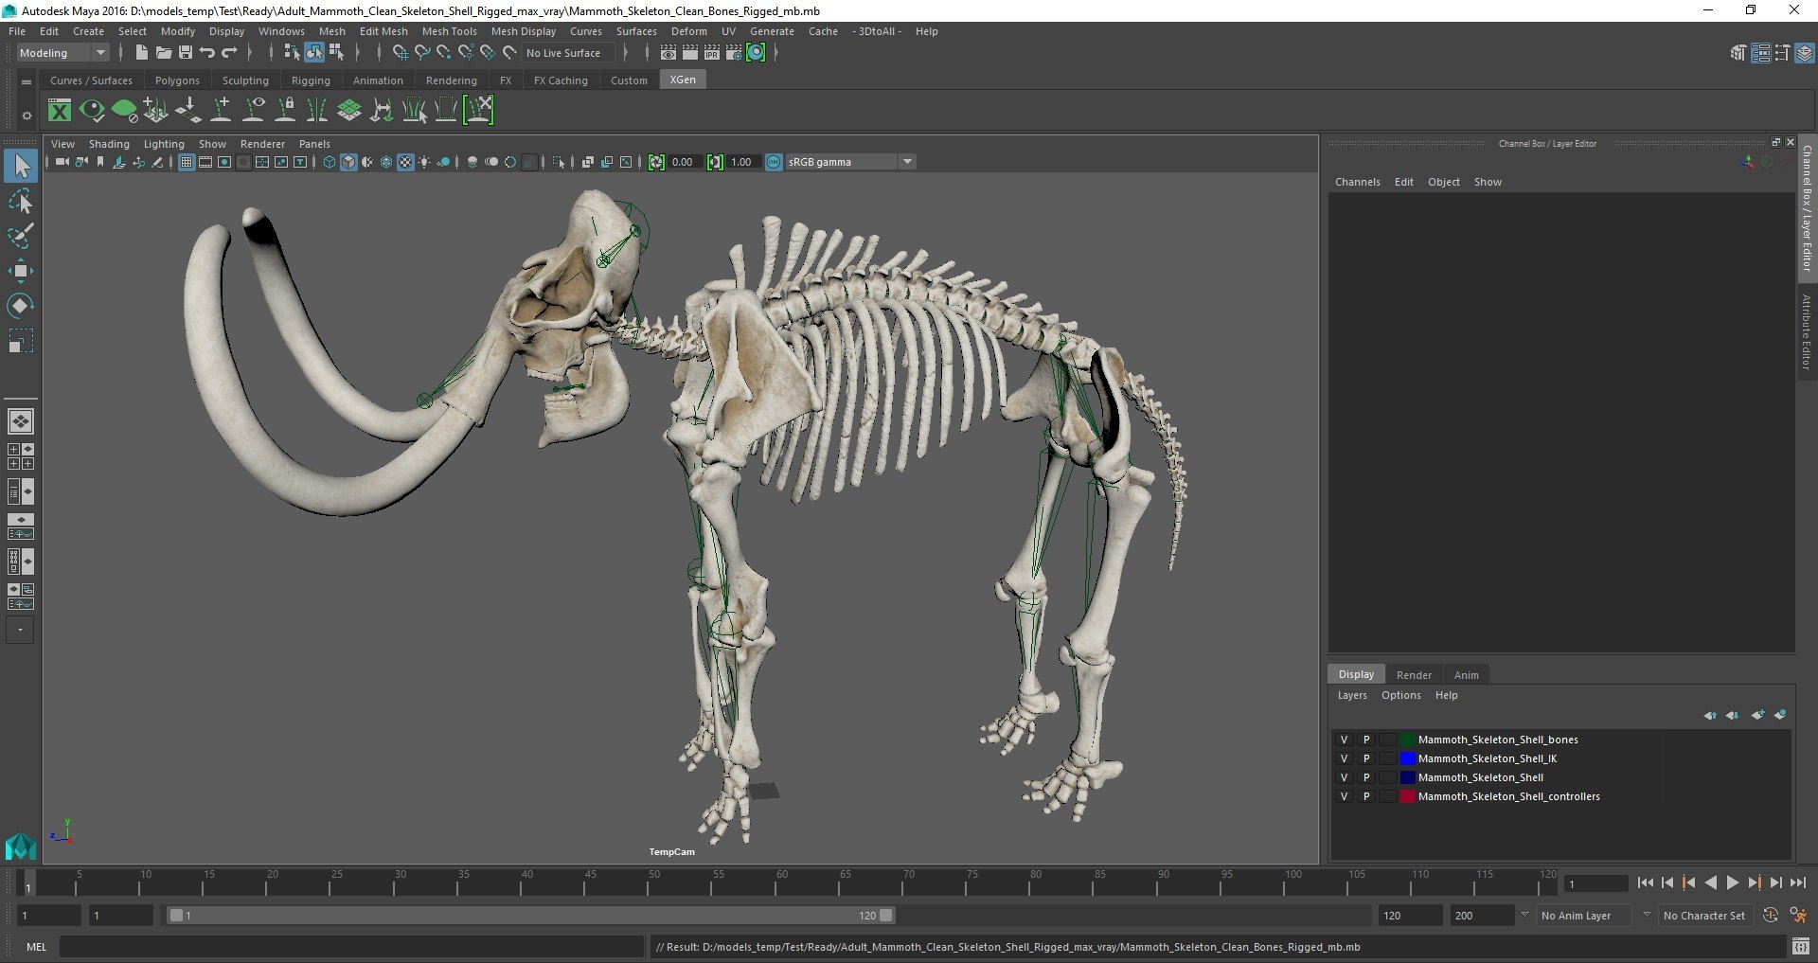The image size is (1818, 963).
Task: Click blue color swatch of Mammoth_Skeleton_Shell_IK layer
Action: pyautogui.click(x=1408, y=758)
